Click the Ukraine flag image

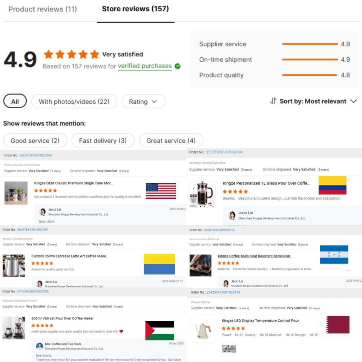(x=159, y=264)
